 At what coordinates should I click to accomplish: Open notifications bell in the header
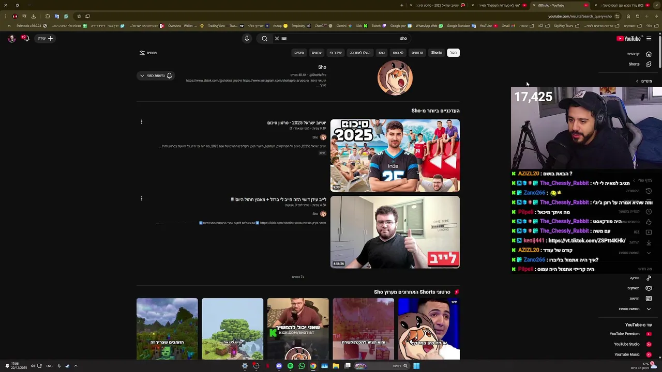tap(25, 38)
